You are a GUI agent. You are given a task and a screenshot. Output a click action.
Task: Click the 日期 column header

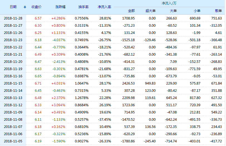[x=13, y=7]
